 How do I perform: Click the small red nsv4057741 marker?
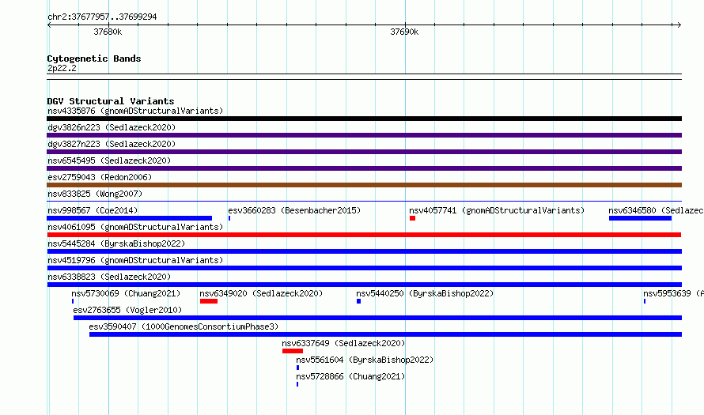(412, 218)
